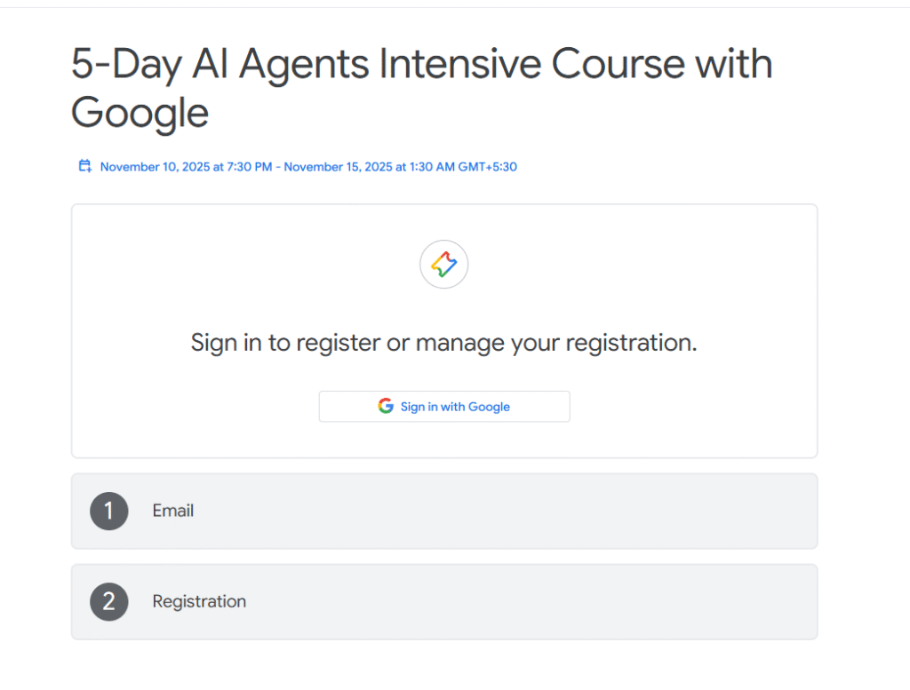This screenshot has width=910, height=690.
Task: Click the step 2 number badge
Action: [x=109, y=602]
